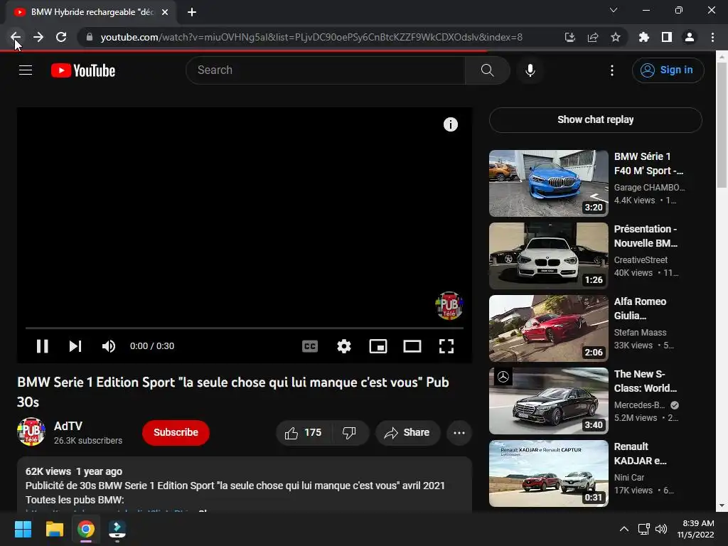
Task: Expand the video description box
Action: [x=245, y=485]
